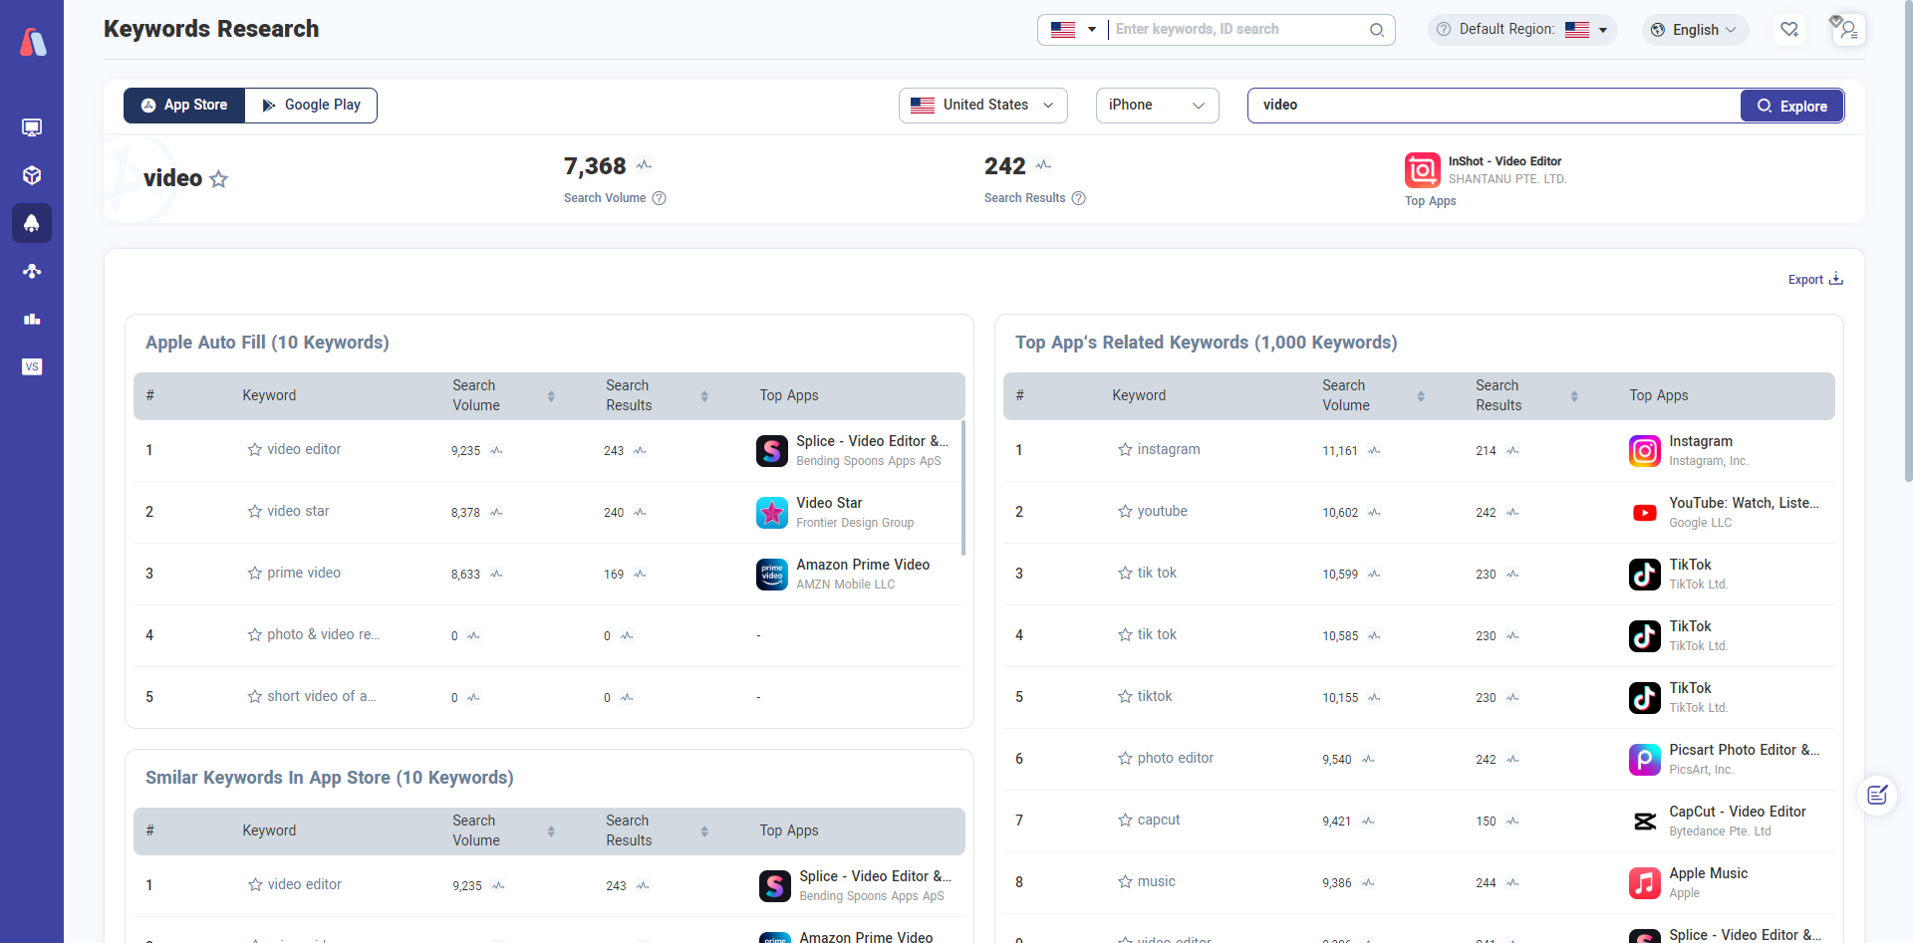Screen dimensions: 1913x943
Task: Open the connected nodes sidebar icon
Action: [32, 271]
